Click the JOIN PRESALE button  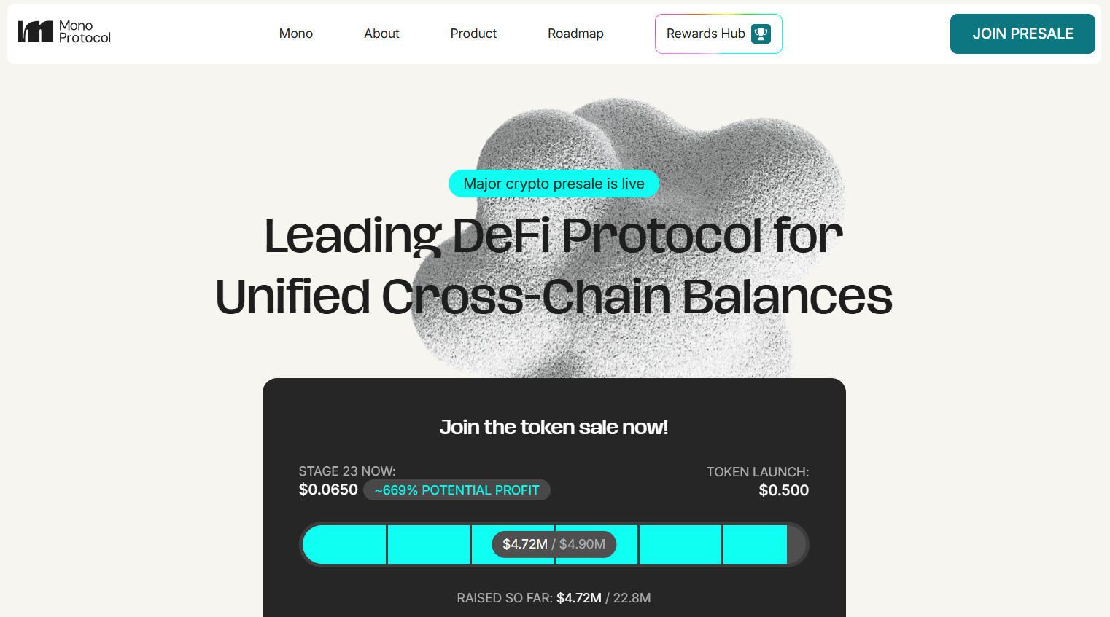click(1022, 34)
